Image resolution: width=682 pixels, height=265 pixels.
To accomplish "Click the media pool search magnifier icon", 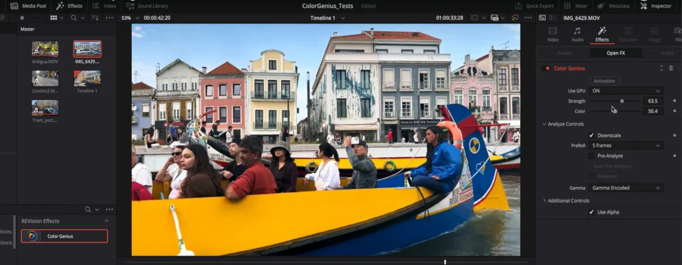I will (74, 18).
